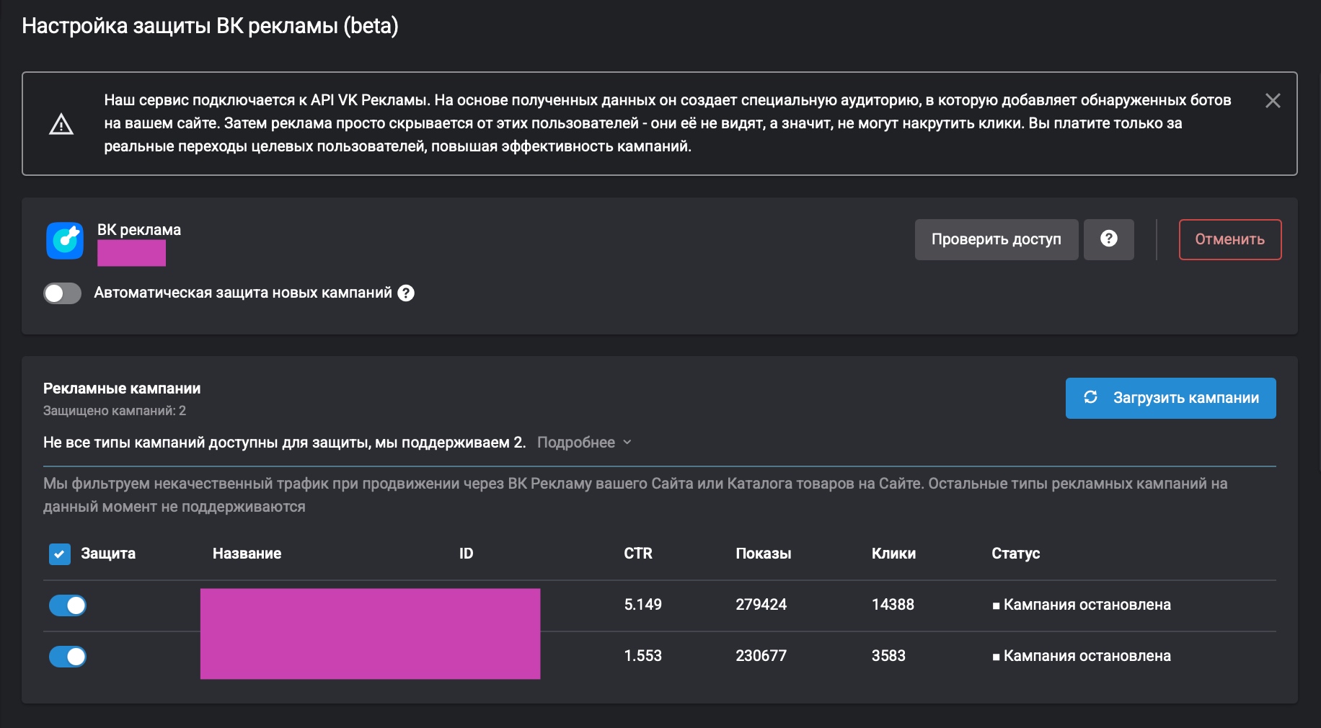Open the help question button next to Проверить доступ
The height and width of the screenshot is (728, 1321).
(x=1108, y=239)
